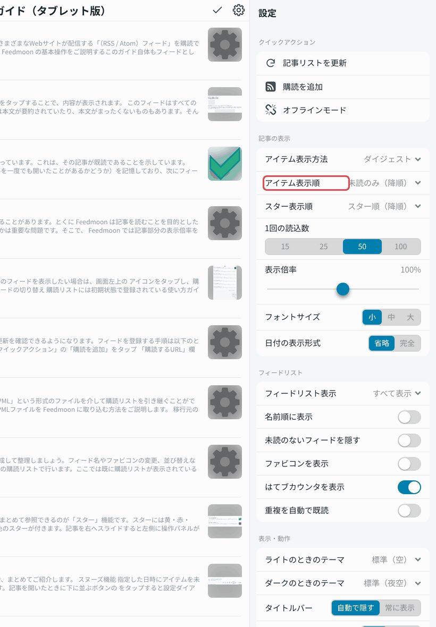Choose フォントサイズ 大

(410, 317)
